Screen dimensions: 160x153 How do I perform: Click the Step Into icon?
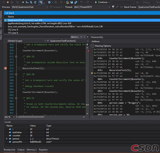tap(27, 2)
